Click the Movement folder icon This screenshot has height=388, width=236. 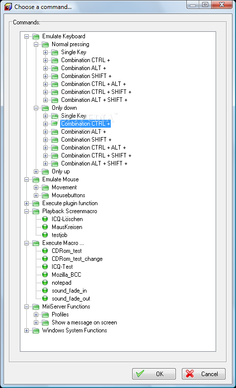click(x=45, y=188)
